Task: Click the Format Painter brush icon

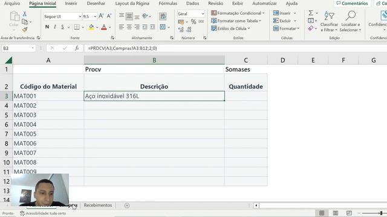Action: coord(24,30)
